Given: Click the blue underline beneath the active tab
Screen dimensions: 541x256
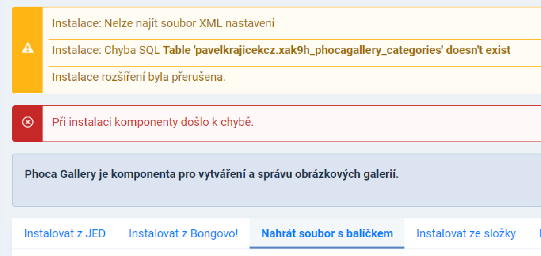Looking at the screenshot, I should click(x=327, y=247).
